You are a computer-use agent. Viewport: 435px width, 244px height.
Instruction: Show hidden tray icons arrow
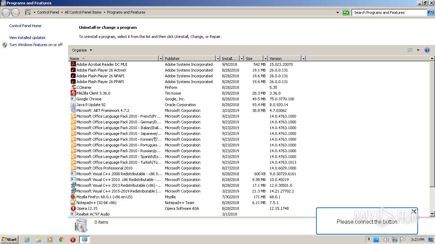coord(369,240)
